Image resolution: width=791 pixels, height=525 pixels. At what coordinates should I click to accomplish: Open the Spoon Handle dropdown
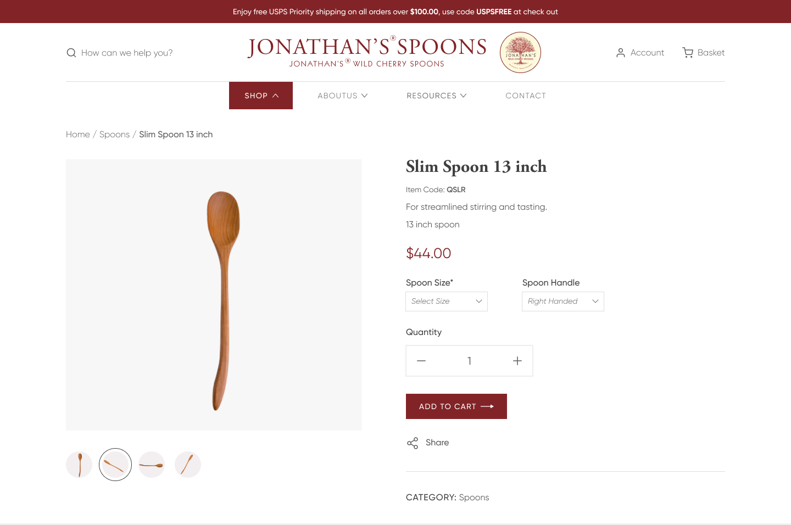[x=563, y=301]
